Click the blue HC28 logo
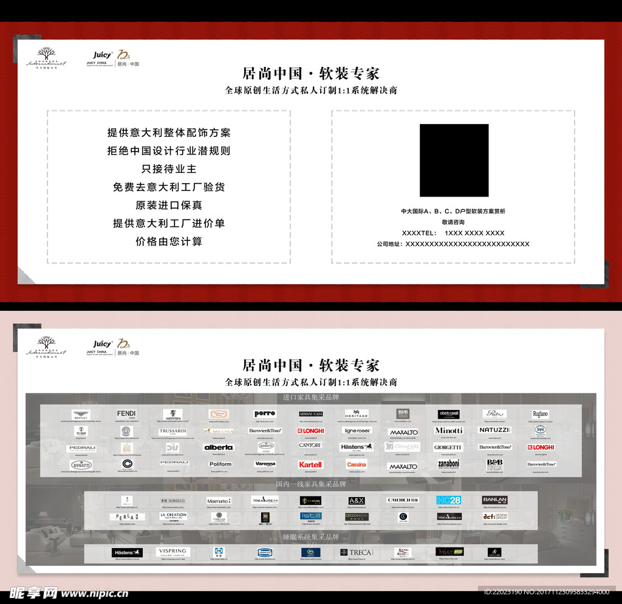 point(448,500)
